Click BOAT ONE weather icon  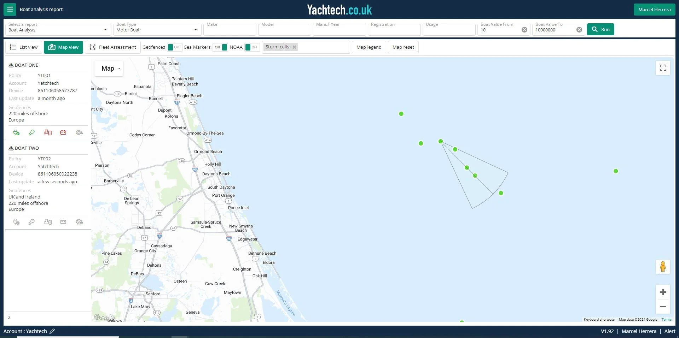click(79, 132)
